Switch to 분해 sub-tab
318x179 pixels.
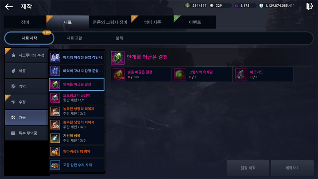(x=120, y=38)
